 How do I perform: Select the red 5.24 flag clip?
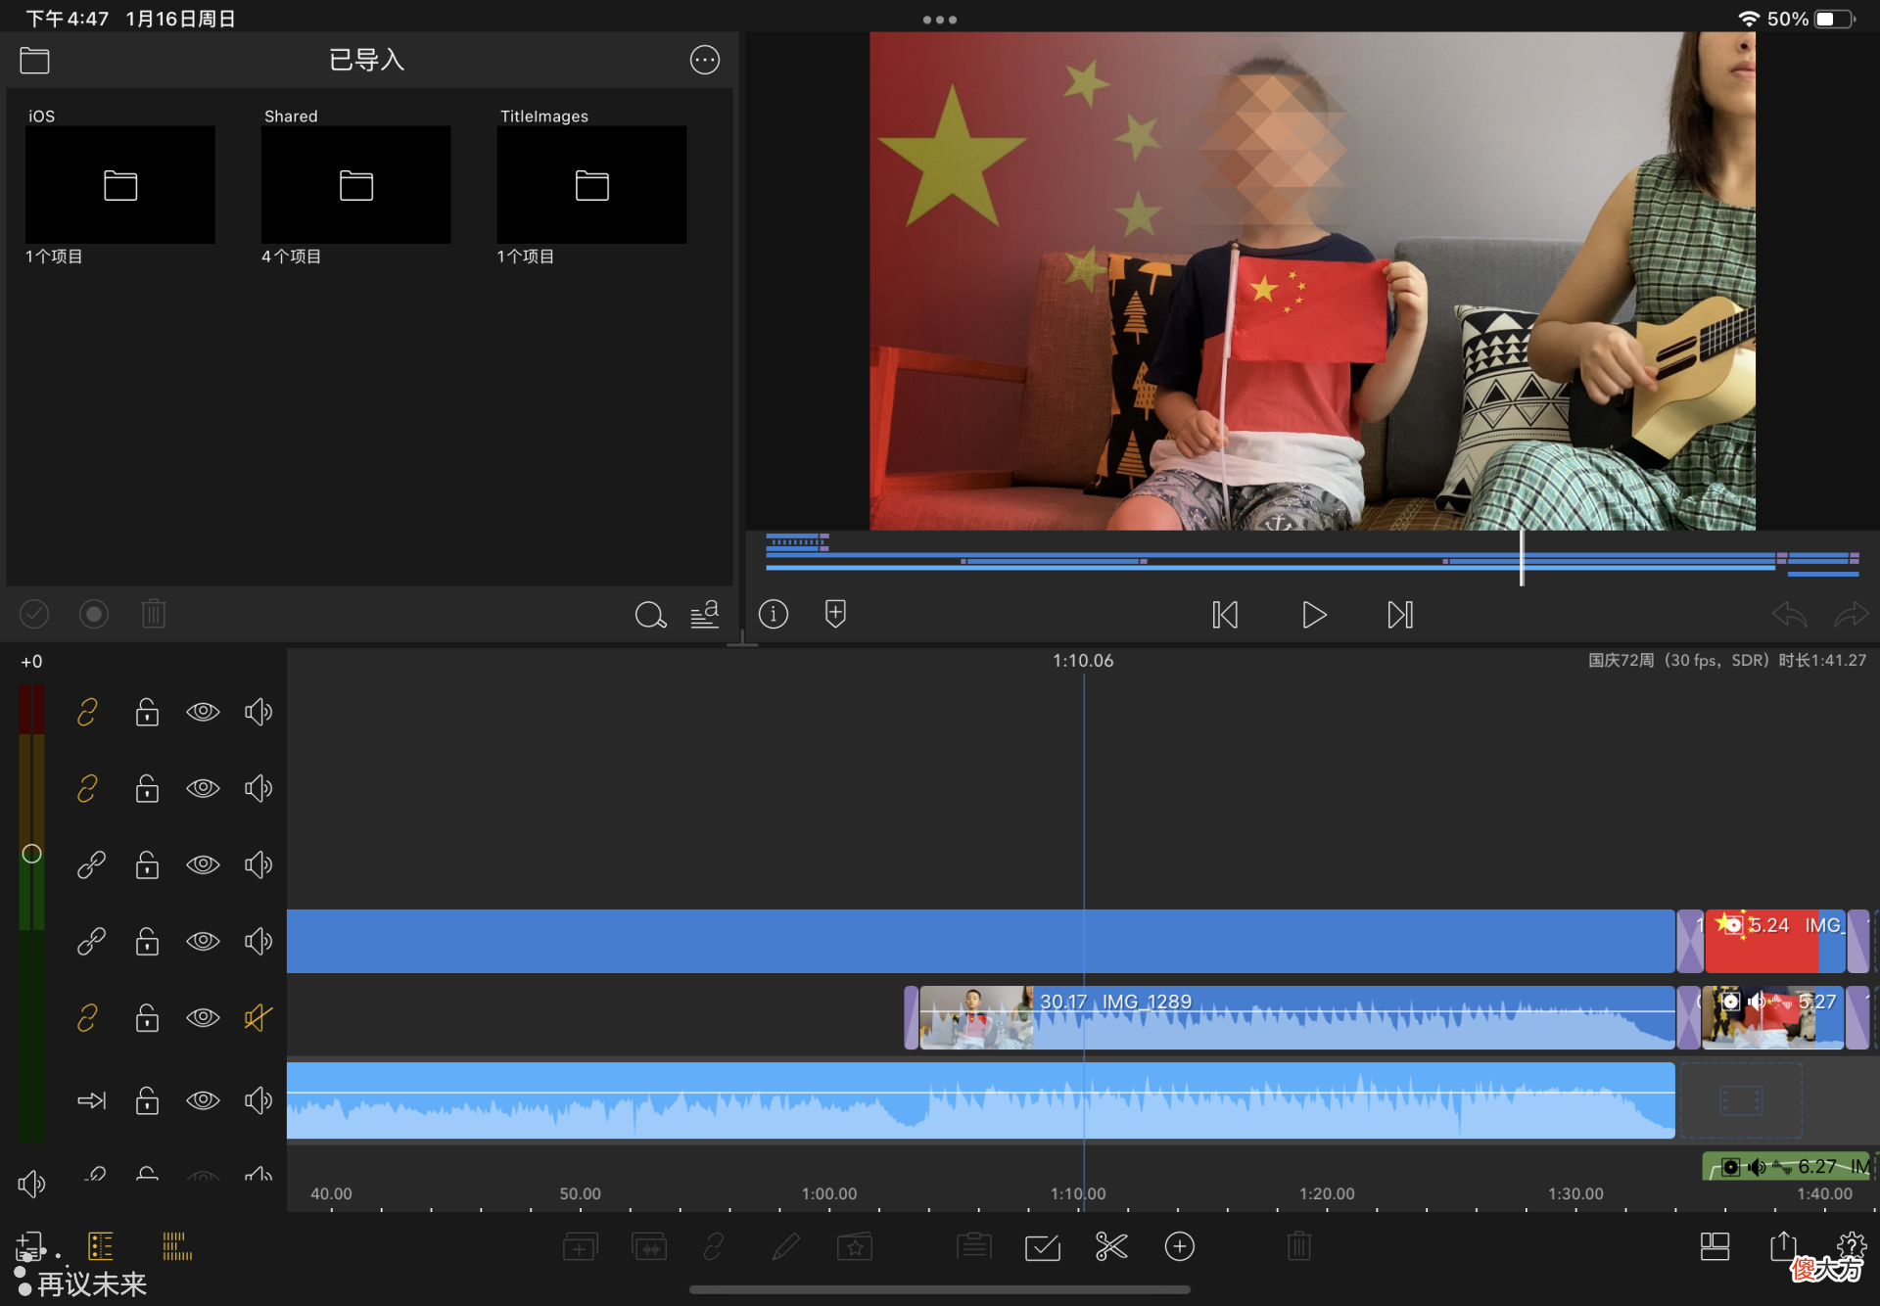click(x=1774, y=941)
